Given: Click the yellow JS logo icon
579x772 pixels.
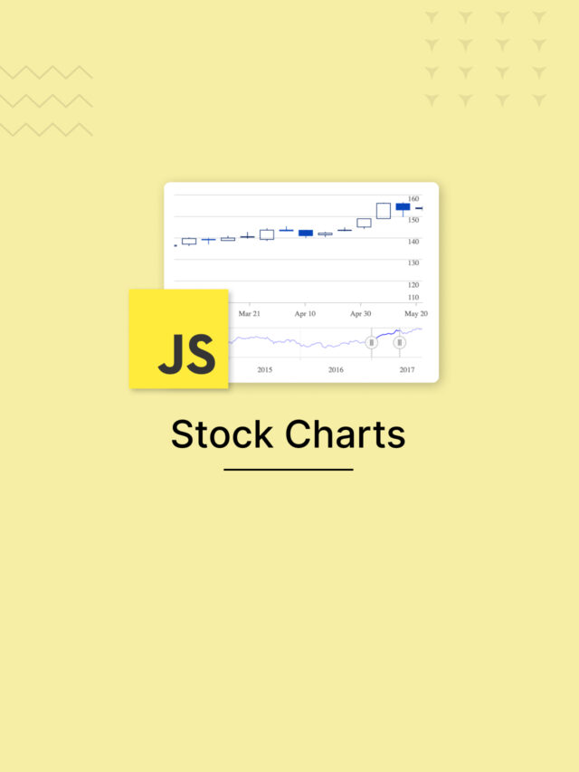Looking at the screenshot, I should [178, 338].
